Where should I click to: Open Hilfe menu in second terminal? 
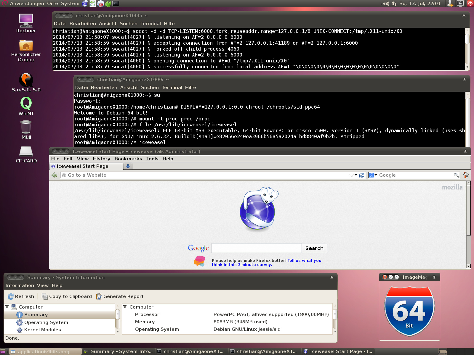tap(190, 88)
